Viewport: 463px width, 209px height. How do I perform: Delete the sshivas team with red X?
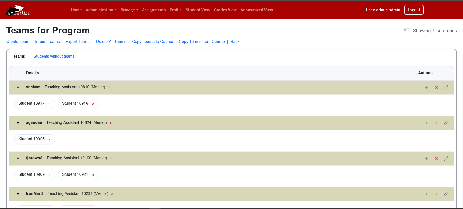pos(436,87)
